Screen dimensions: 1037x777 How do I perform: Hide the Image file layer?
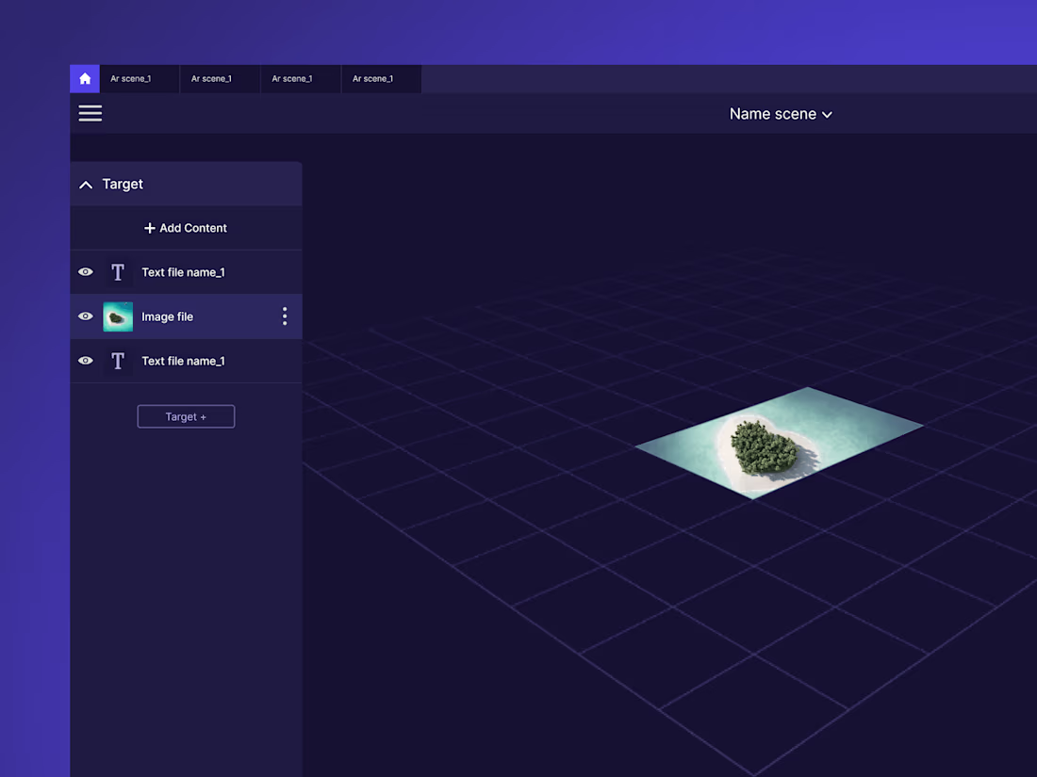point(85,316)
